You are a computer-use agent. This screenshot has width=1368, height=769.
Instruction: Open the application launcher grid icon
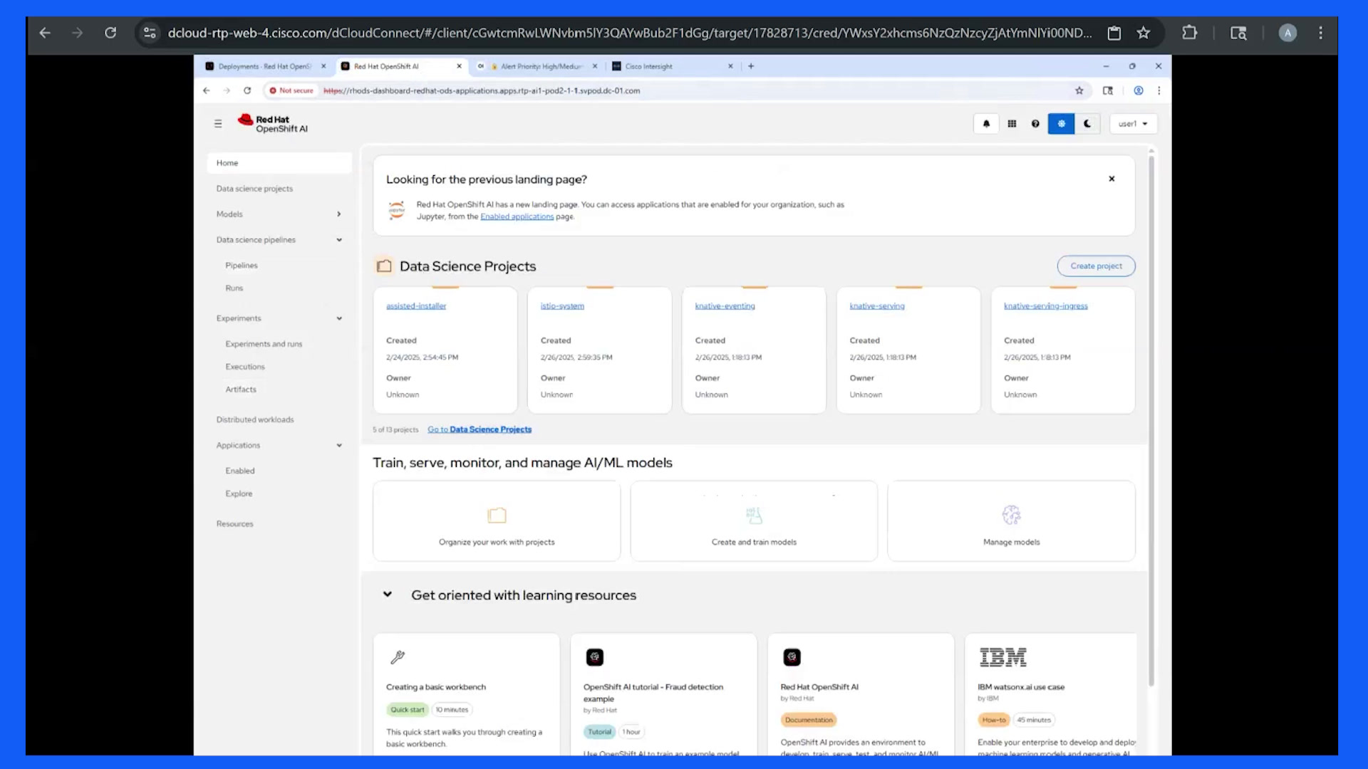point(1012,124)
